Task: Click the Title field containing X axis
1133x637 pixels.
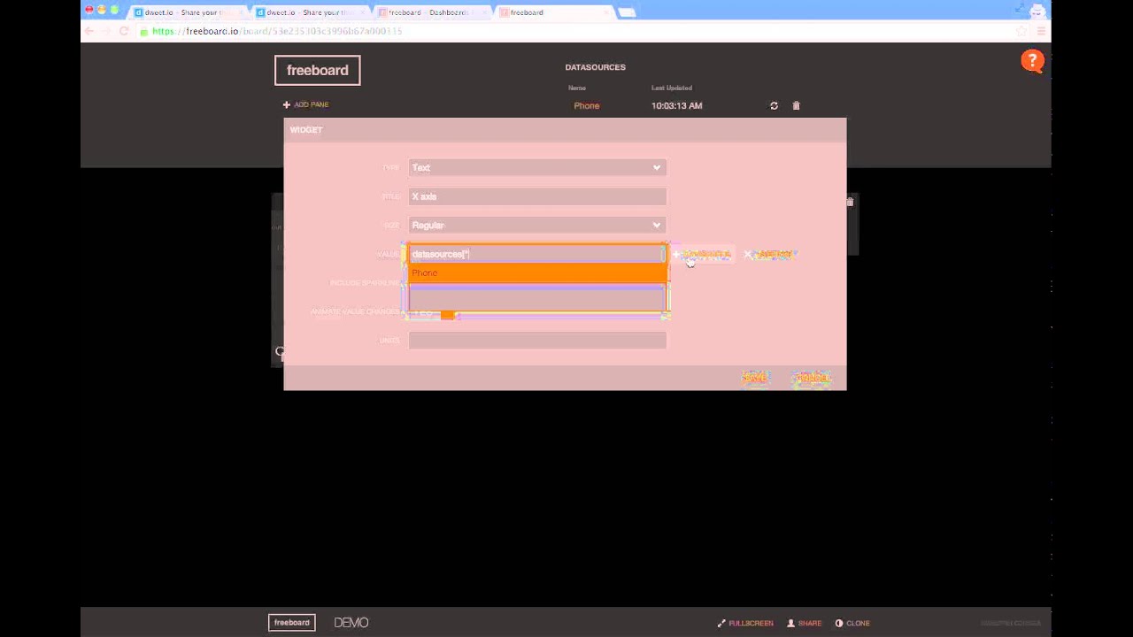Action: coord(537,196)
